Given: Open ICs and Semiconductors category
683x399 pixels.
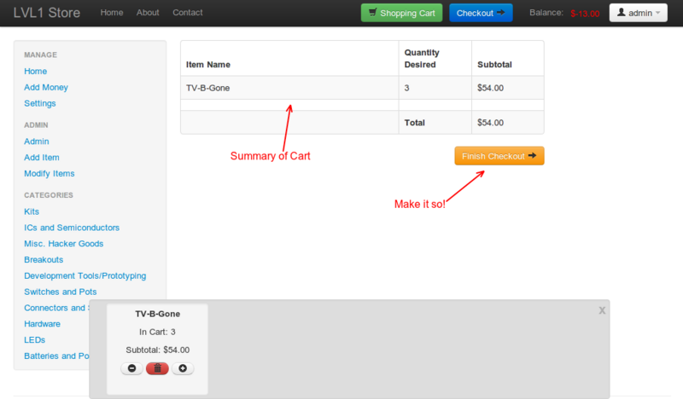Looking at the screenshot, I should [x=72, y=228].
